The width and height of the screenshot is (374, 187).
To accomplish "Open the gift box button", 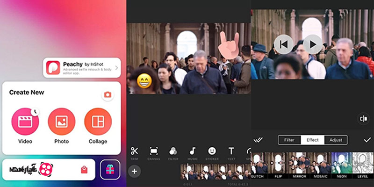I will click(110, 170).
